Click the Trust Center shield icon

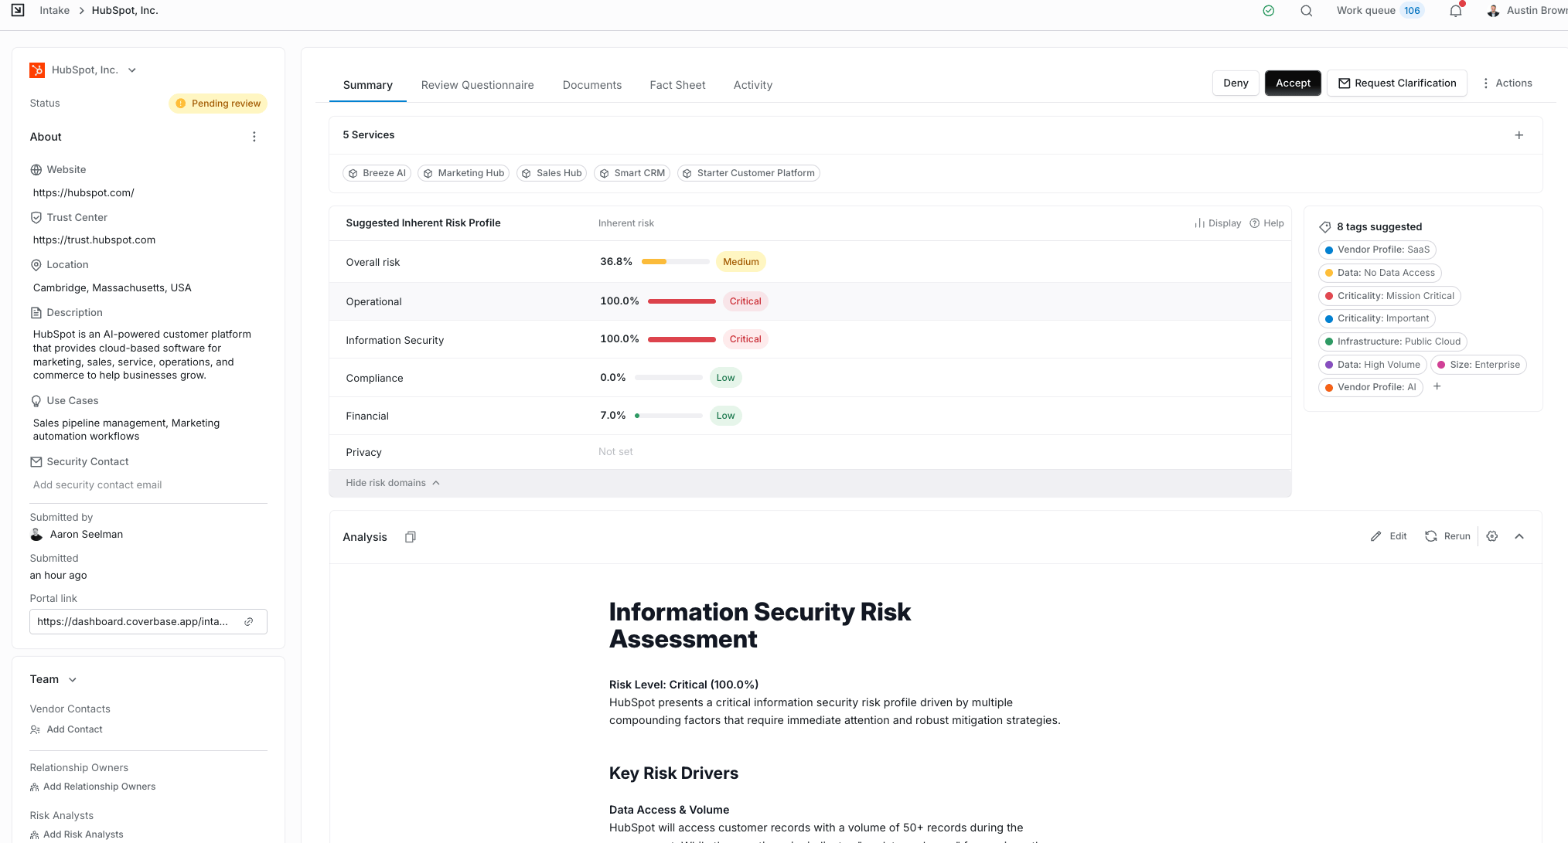click(36, 218)
